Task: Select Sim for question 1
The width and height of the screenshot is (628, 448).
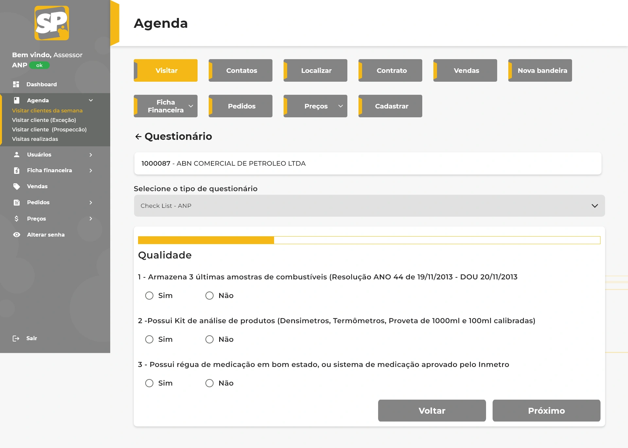Action: 149,296
